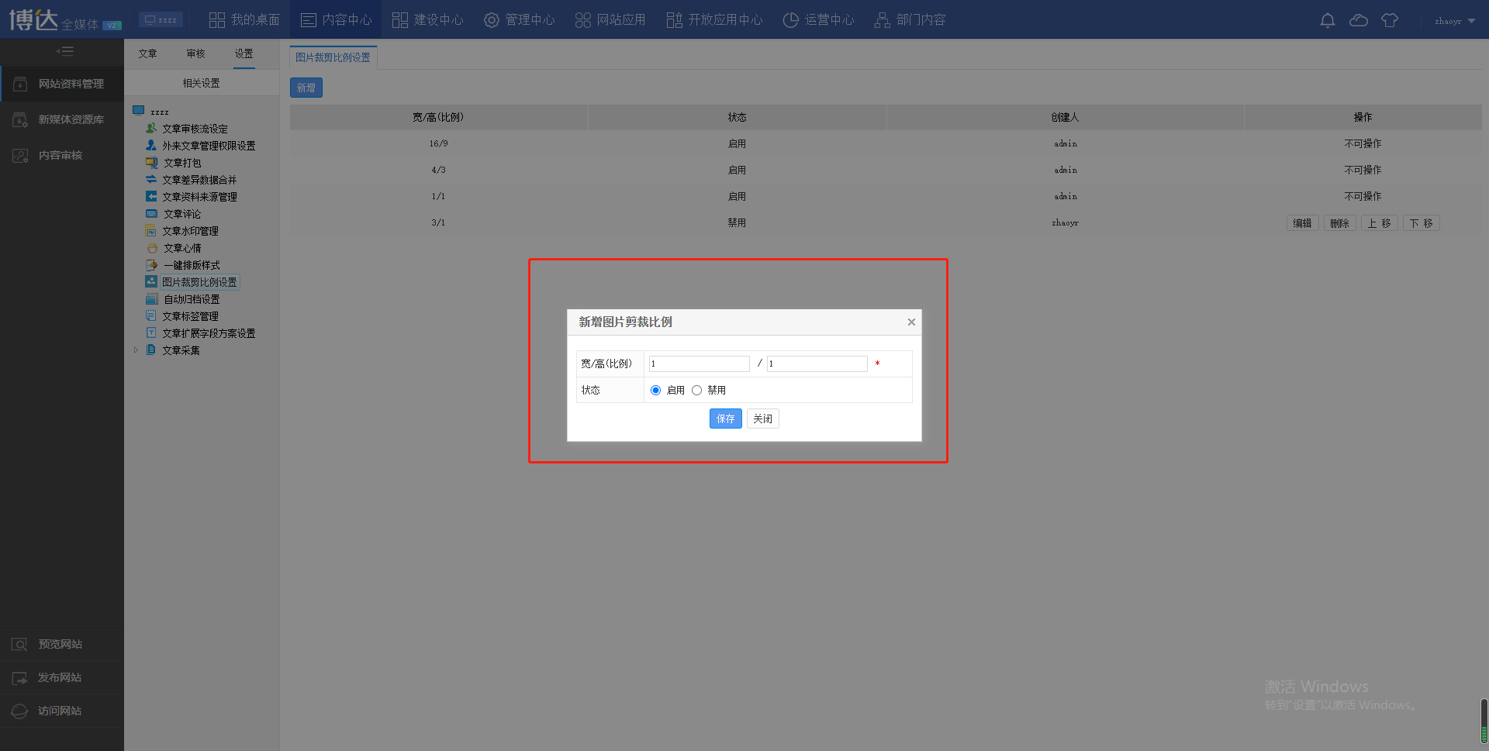Open 文章标签管理 in the tree
The image size is (1489, 751).
pos(190,316)
